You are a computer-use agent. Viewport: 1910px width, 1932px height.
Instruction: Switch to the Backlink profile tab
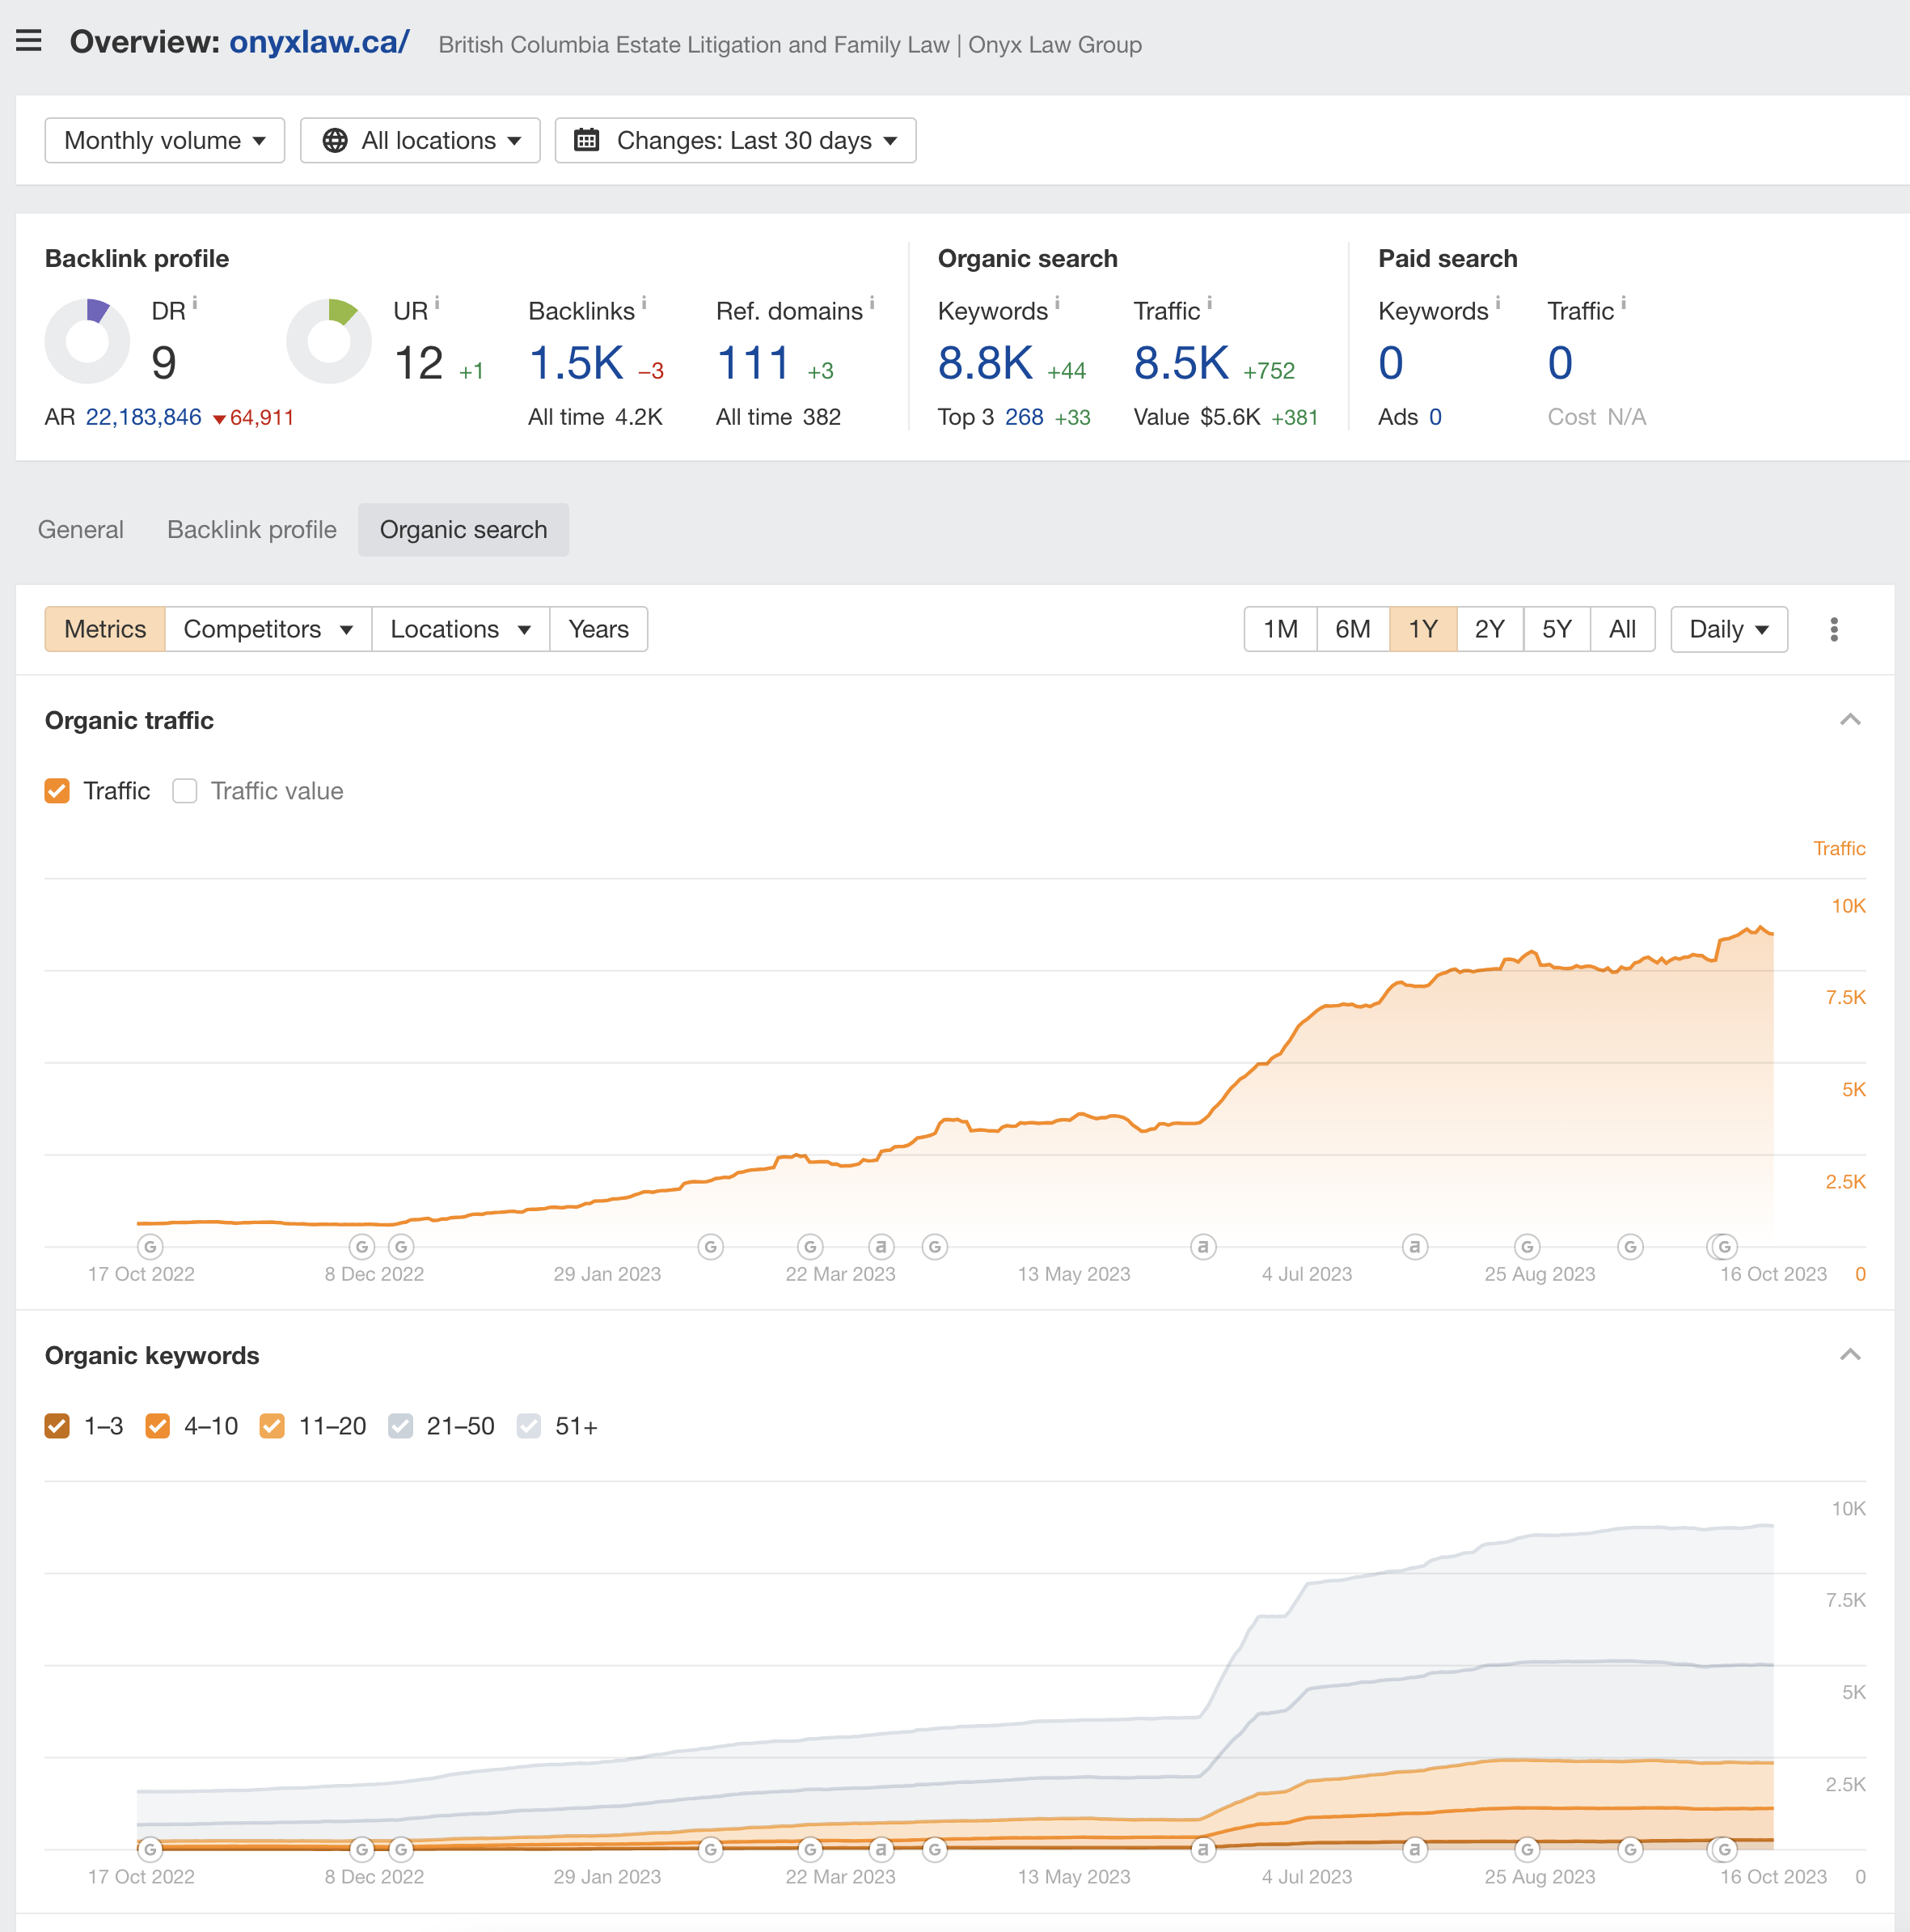tap(251, 529)
